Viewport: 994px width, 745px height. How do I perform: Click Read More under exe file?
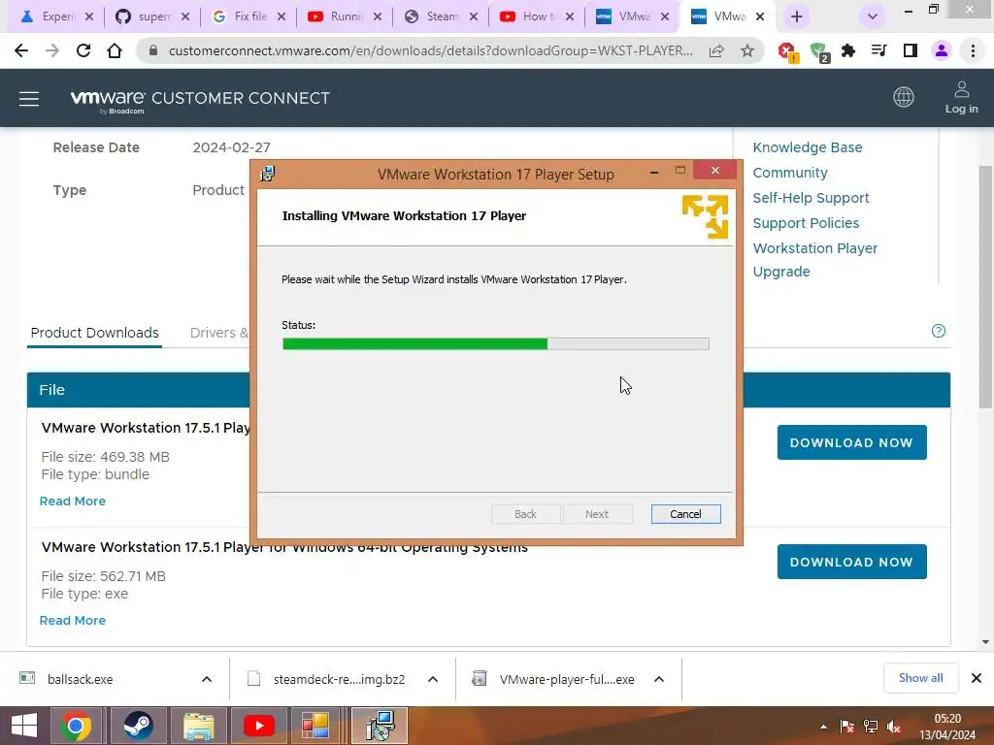pyautogui.click(x=72, y=620)
